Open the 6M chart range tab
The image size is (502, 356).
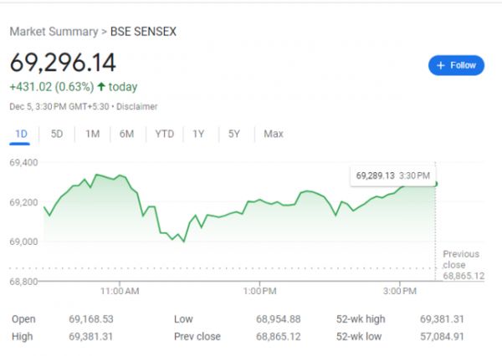coord(127,134)
